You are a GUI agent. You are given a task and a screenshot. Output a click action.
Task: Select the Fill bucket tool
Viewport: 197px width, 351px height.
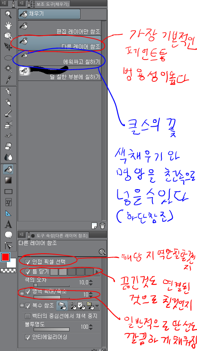(8, 169)
